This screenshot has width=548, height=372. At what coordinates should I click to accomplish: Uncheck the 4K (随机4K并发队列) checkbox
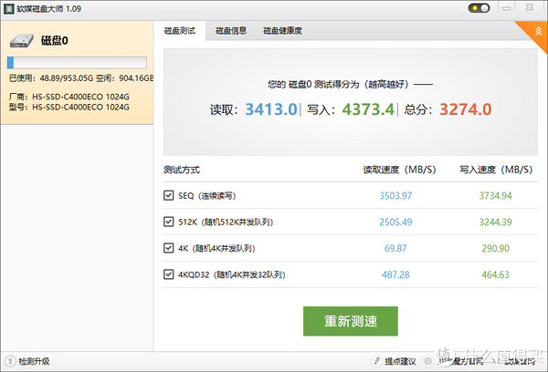(x=168, y=248)
